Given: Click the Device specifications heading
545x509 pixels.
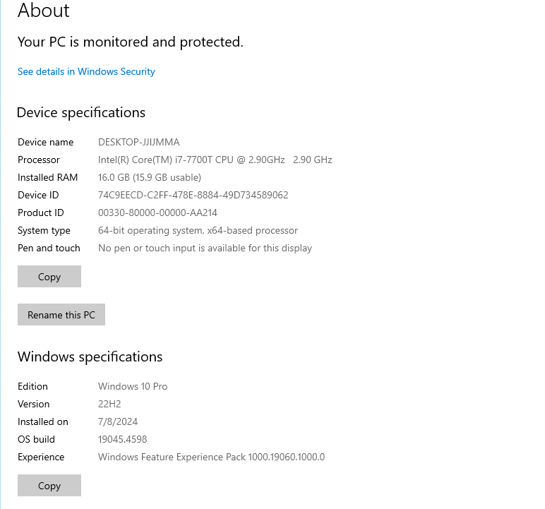Looking at the screenshot, I should [x=81, y=113].
